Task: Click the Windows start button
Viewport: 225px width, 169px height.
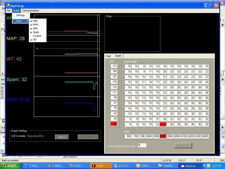Action: [x=10, y=166]
